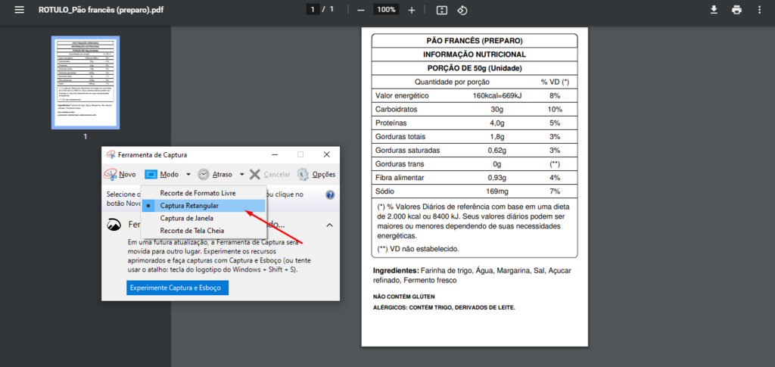This screenshot has height=367, width=775.
Task: Click the Atraso button
Action: pyautogui.click(x=215, y=174)
